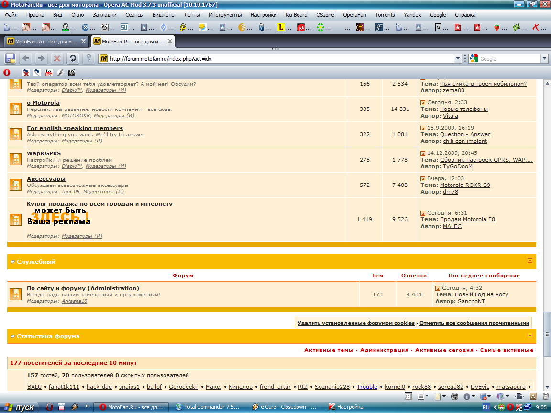The image size is (551, 413).
Task: Click the vertical scrollbar thumb
Action: click(x=547, y=334)
